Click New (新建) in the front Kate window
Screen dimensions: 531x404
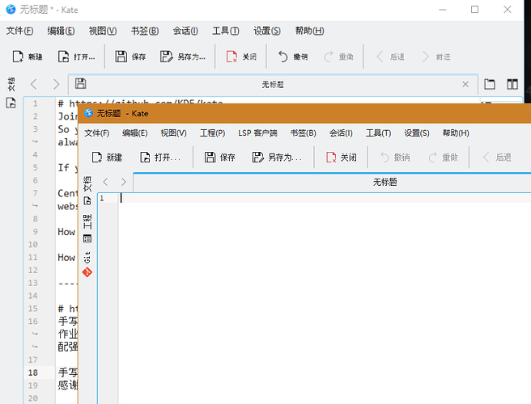coord(106,158)
